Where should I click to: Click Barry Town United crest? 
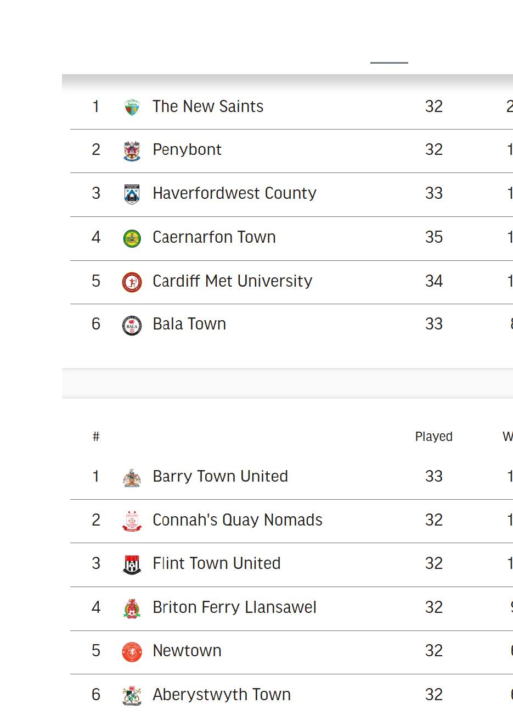pos(132,477)
